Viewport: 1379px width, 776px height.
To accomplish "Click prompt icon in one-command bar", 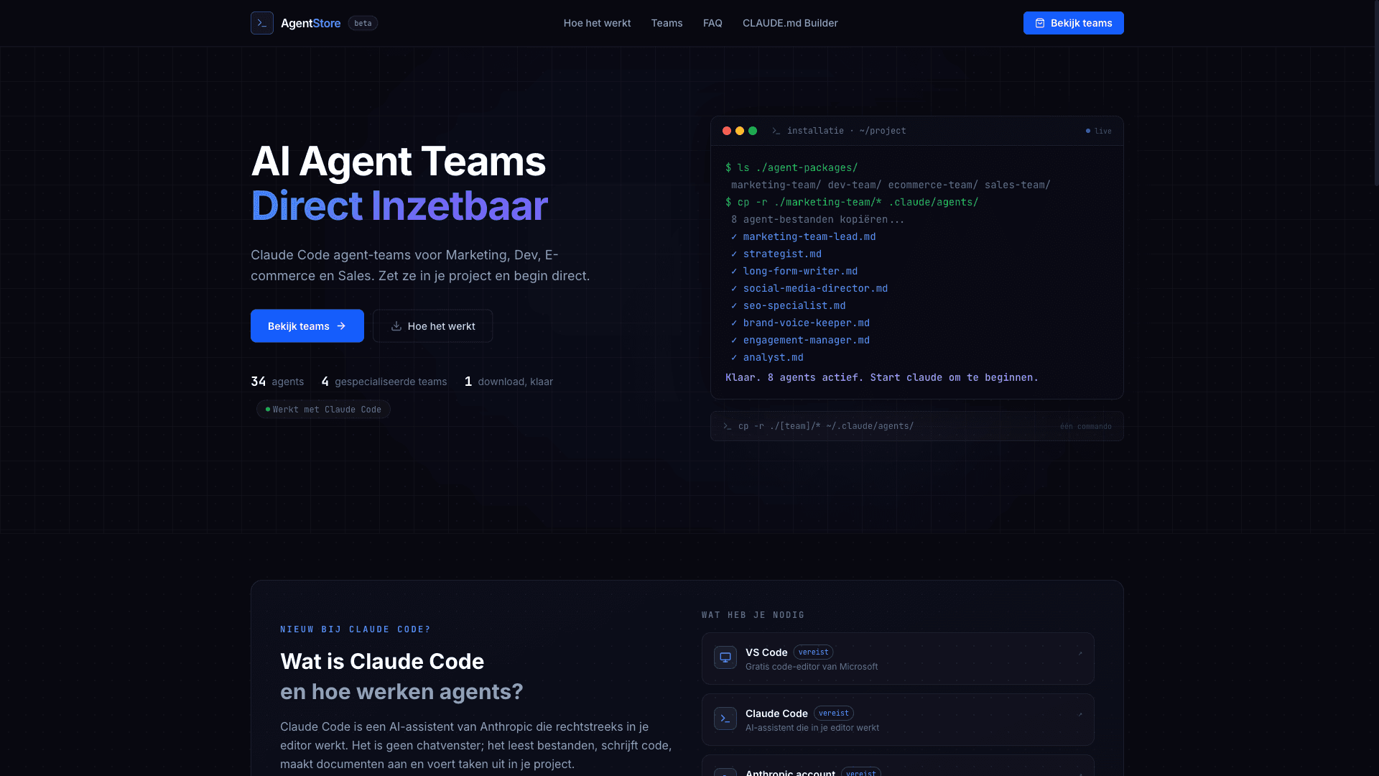I will 728,426.
